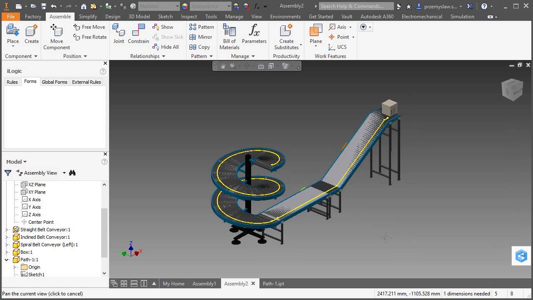Open the Appearance color wheel icon
The height and width of the screenshot is (300, 533).
pyautogui.click(x=185, y=6)
